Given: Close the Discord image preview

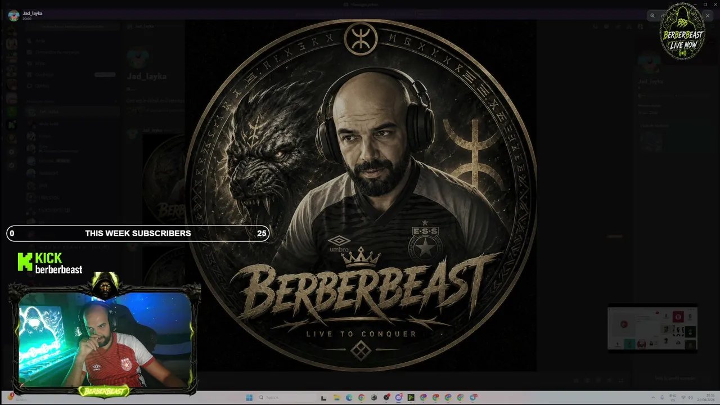Looking at the screenshot, I should tap(708, 16).
